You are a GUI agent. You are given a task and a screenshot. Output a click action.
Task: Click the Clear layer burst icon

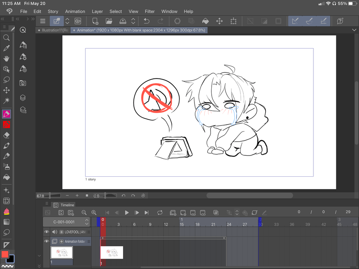coord(177,21)
